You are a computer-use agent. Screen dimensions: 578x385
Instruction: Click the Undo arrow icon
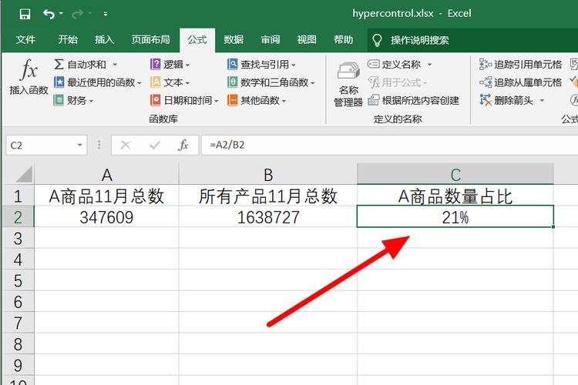pos(49,14)
